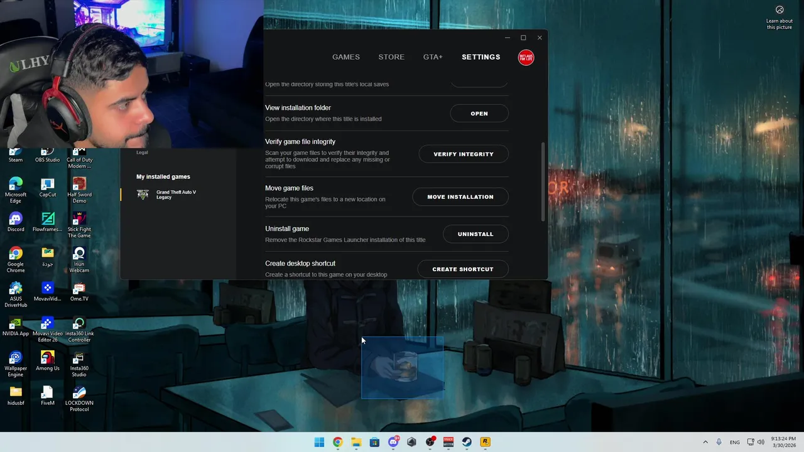804x452 pixels.
Task: Select the hidusbf folder on desktop
Action: [x=16, y=395]
